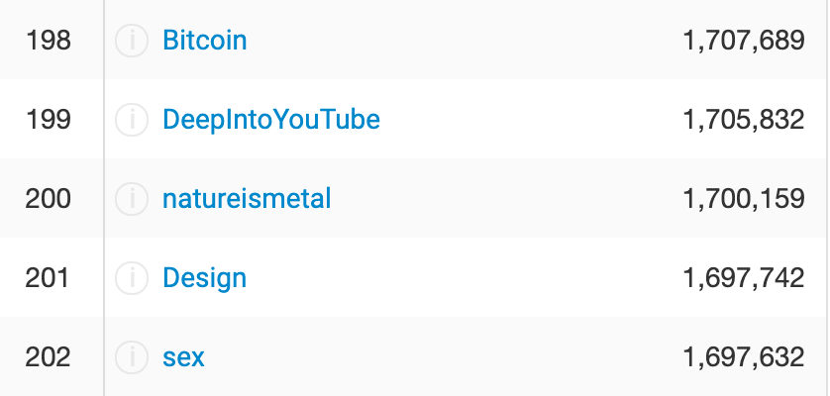This screenshot has height=396, width=830.
Task: Visit the DeepIntoYouTube link
Action: click(x=271, y=120)
